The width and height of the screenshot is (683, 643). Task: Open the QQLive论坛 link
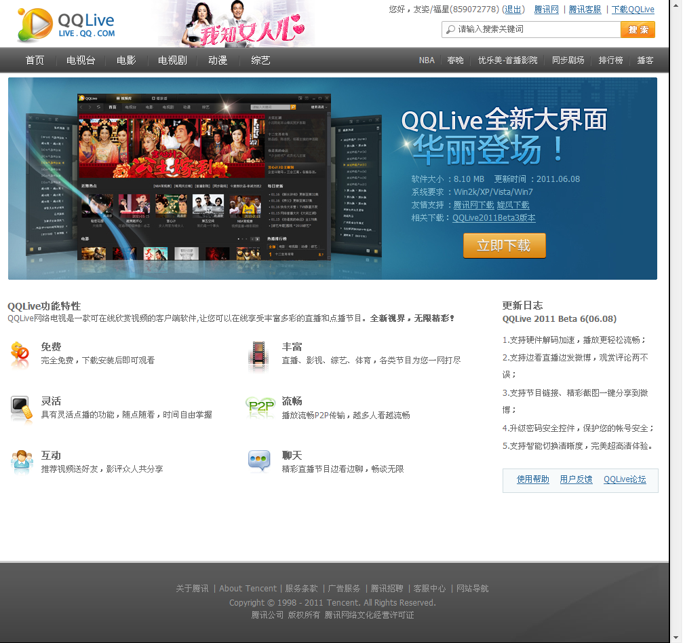click(625, 479)
